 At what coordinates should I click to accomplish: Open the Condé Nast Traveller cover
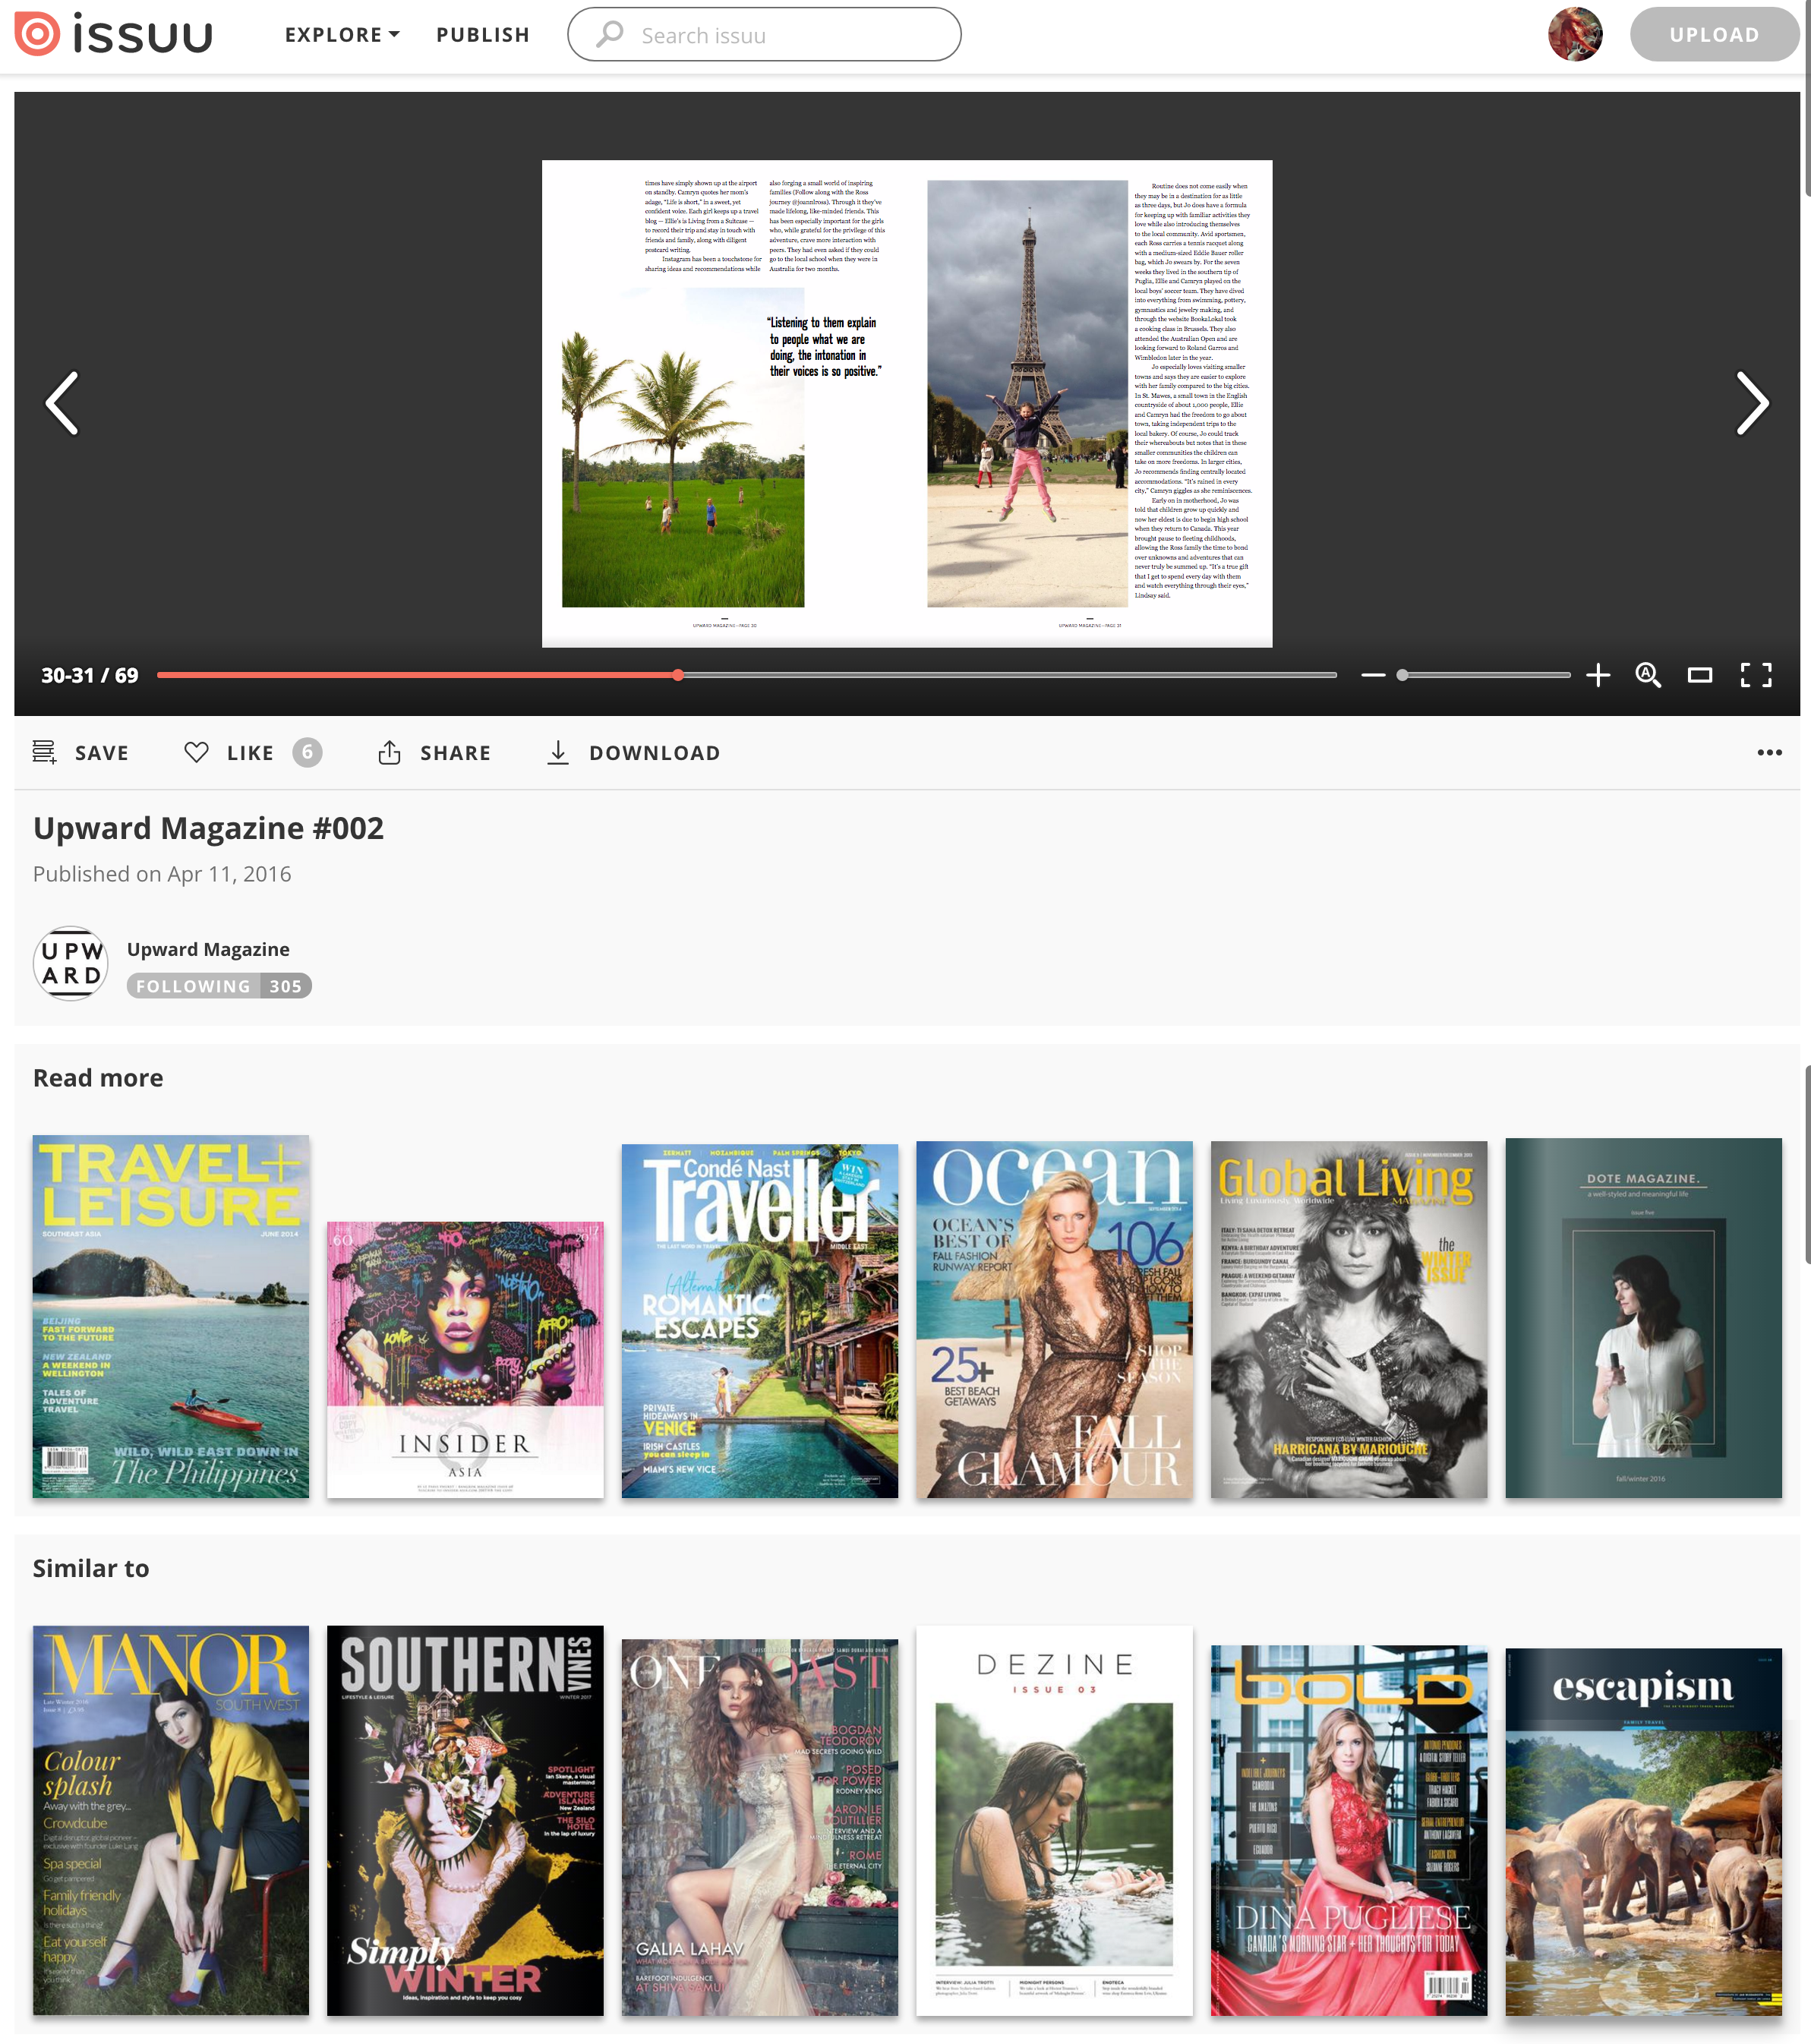[x=760, y=1320]
